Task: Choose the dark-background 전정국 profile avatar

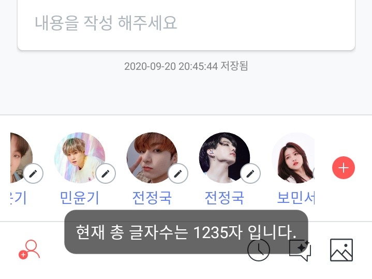Action: click(224, 158)
